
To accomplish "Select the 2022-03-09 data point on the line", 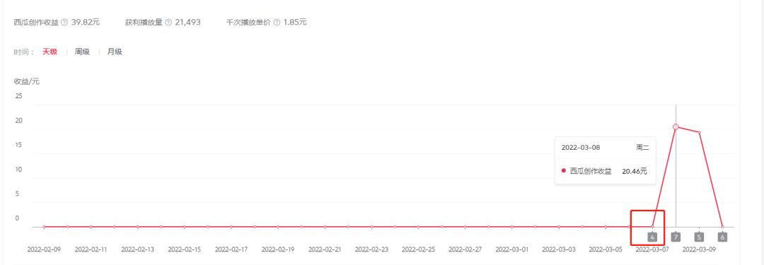I will (699, 132).
